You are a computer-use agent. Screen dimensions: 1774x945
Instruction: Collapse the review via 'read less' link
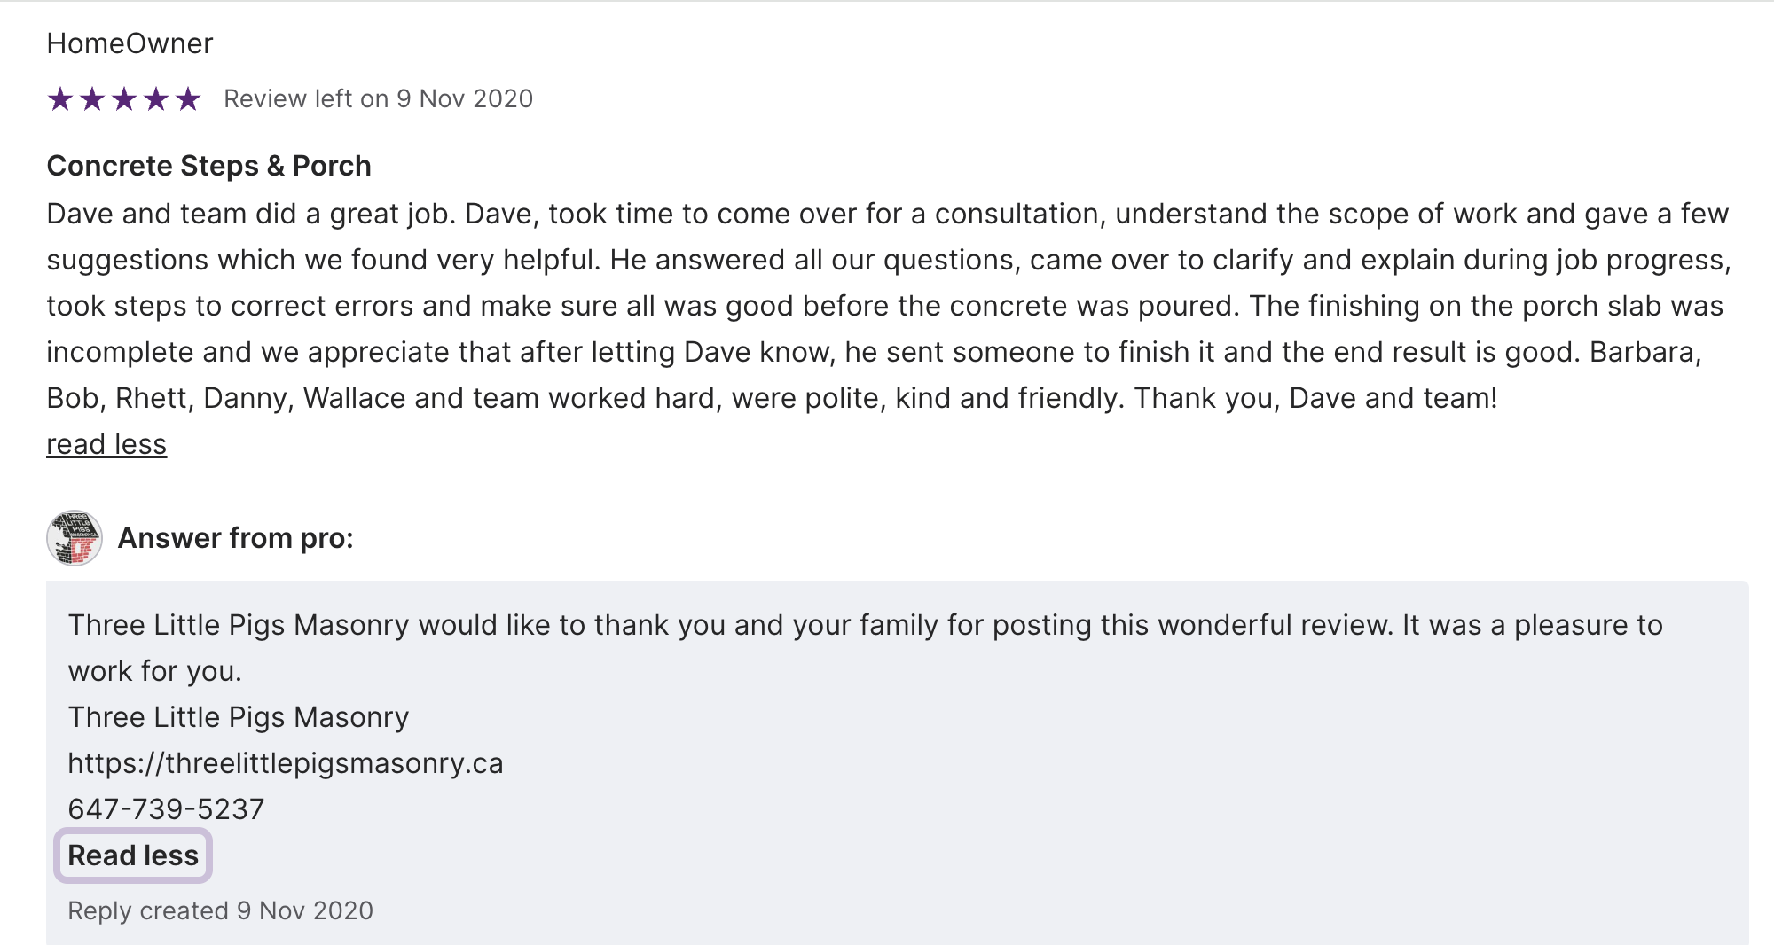click(106, 444)
